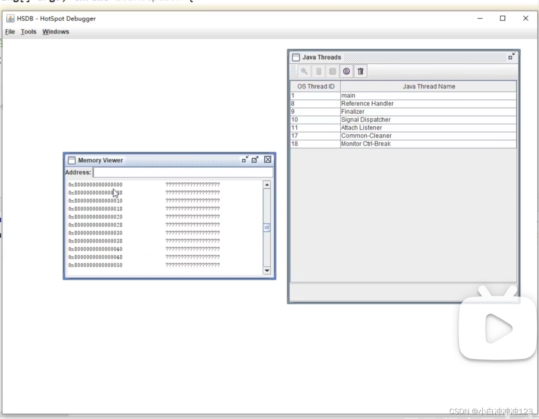This screenshot has width=539, height=419.
Task: Click the Java Threads title bar window icon
Action: [296, 57]
